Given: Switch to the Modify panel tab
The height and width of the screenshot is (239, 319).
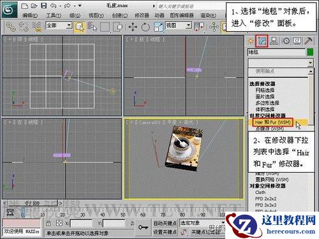Looking at the screenshot, I should coord(262,41).
